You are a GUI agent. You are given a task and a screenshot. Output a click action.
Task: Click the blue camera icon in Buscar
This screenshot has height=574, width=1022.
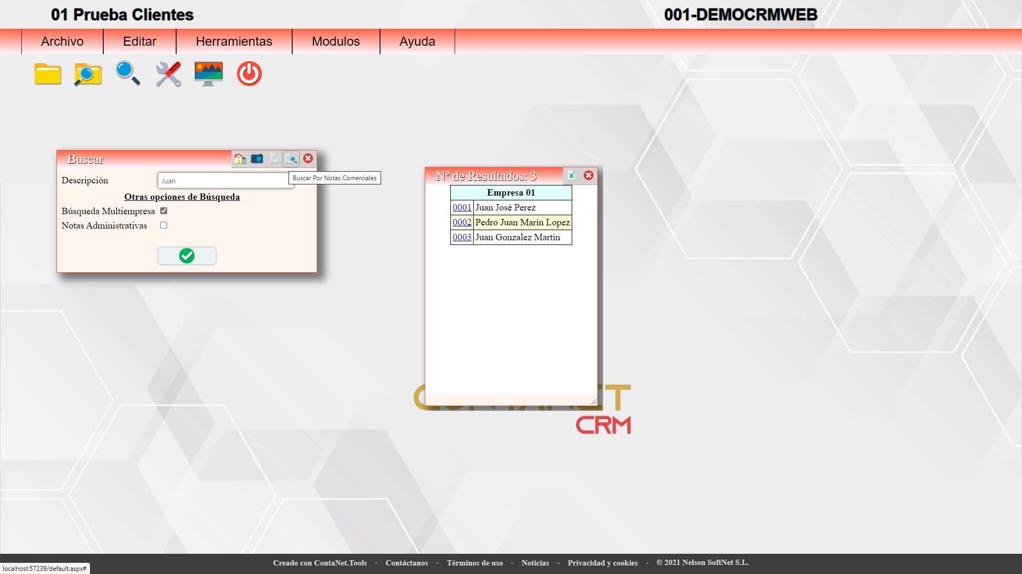point(257,158)
